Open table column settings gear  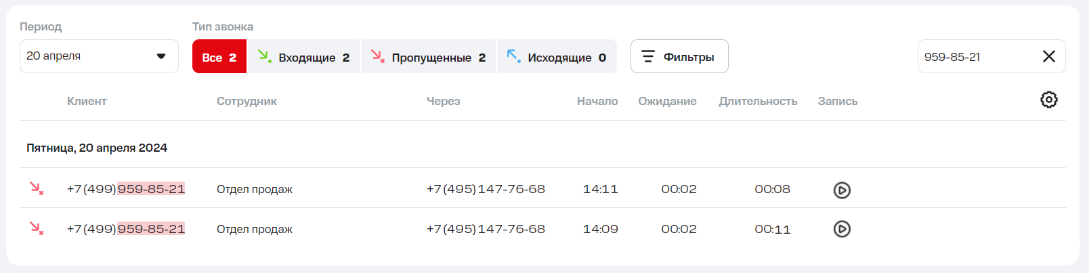(x=1048, y=100)
